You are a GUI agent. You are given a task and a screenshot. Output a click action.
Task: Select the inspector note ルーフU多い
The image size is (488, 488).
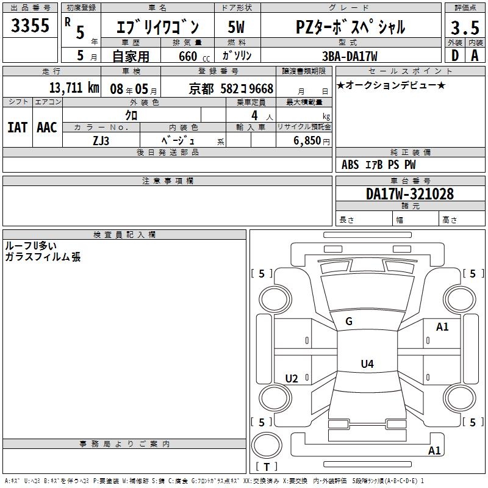[31, 246]
